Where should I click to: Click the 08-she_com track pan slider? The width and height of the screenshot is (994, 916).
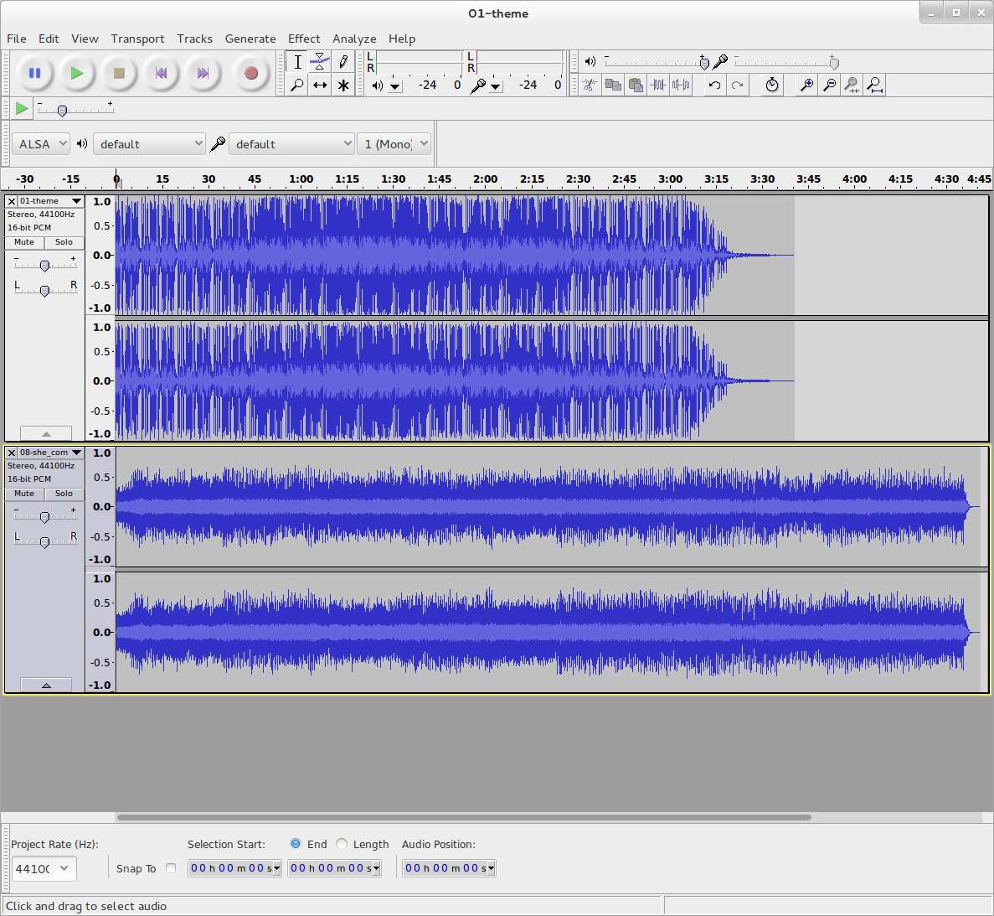pyautogui.click(x=45, y=541)
